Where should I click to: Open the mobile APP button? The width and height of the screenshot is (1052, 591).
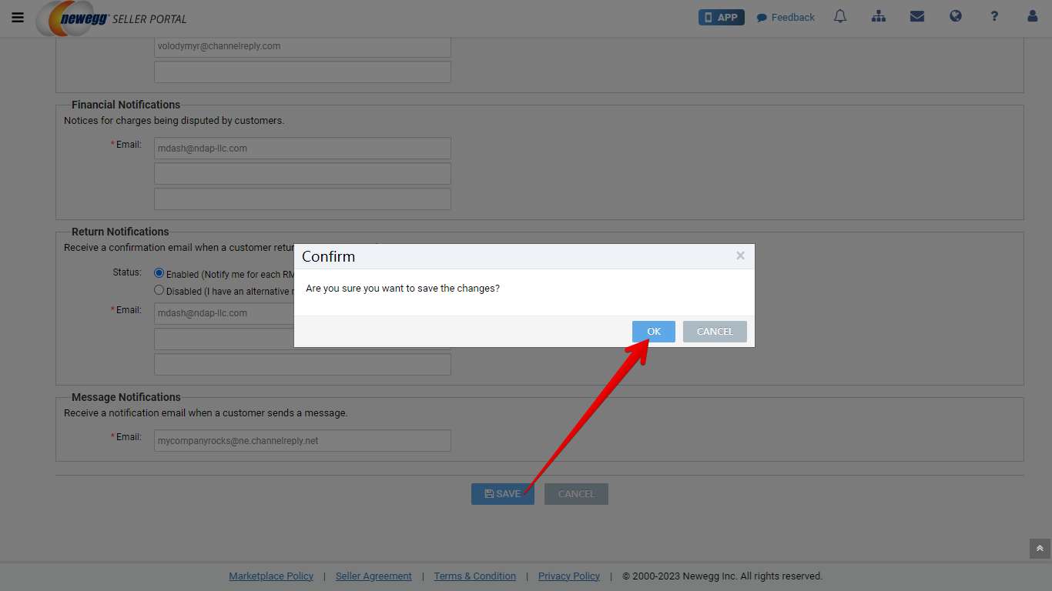(x=721, y=17)
